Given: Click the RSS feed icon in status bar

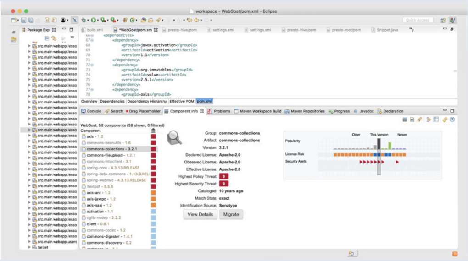Looking at the screenshot, I should click(455, 254).
